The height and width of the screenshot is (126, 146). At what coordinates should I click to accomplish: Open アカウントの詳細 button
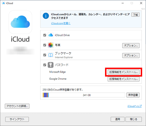pos(17,106)
